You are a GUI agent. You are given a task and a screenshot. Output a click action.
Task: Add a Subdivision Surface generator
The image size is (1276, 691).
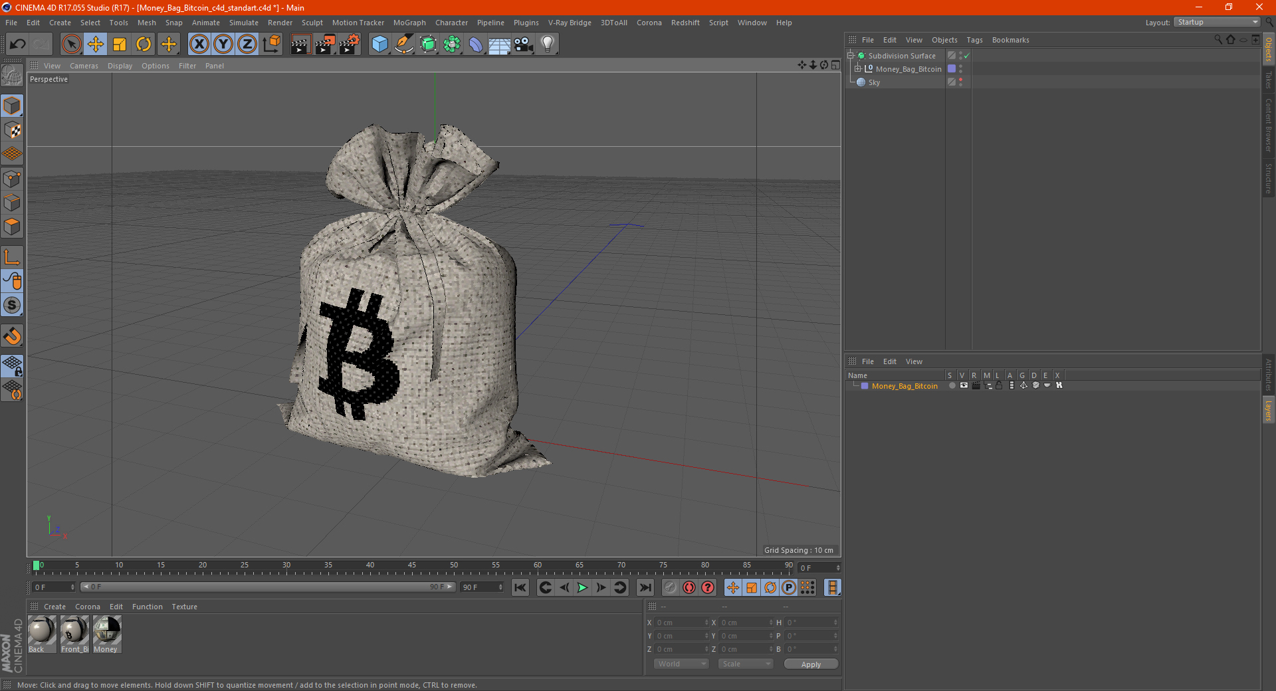pyautogui.click(x=428, y=45)
